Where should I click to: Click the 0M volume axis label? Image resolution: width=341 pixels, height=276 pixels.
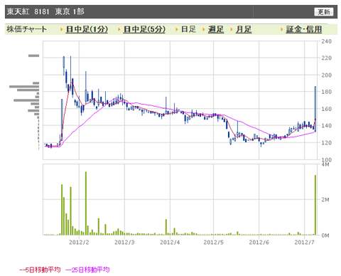[x=325, y=235]
